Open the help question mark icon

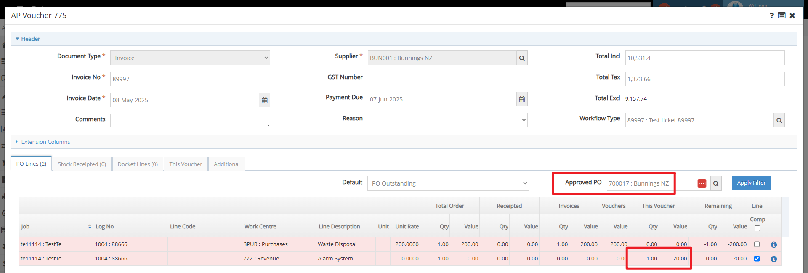tap(771, 16)
